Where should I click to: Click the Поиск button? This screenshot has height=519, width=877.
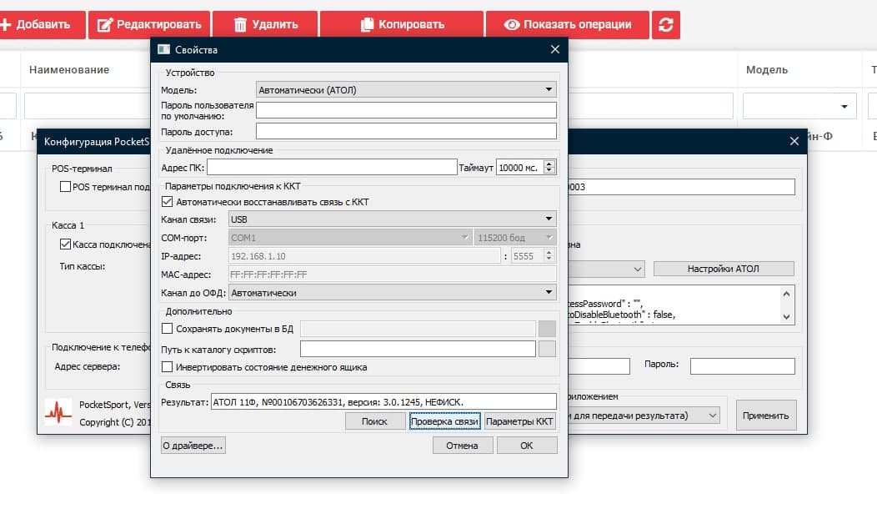(x=375, y=421)
